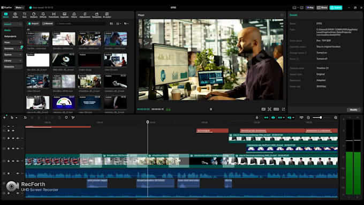This screenshot has width=364, height=205.
Task: Enter fullscreen in the player
Action: coord(283,109)
